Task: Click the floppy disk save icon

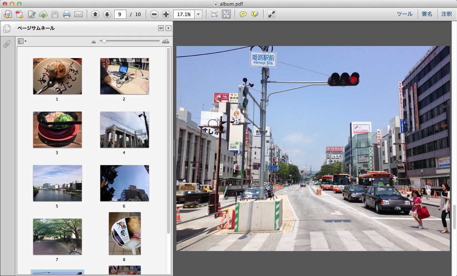Action: pyautogui.click(x=55, y=14)
